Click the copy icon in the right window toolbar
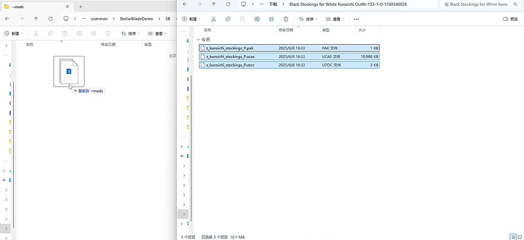The height and width of the screenshot is (240, 524). coord(228,19)
